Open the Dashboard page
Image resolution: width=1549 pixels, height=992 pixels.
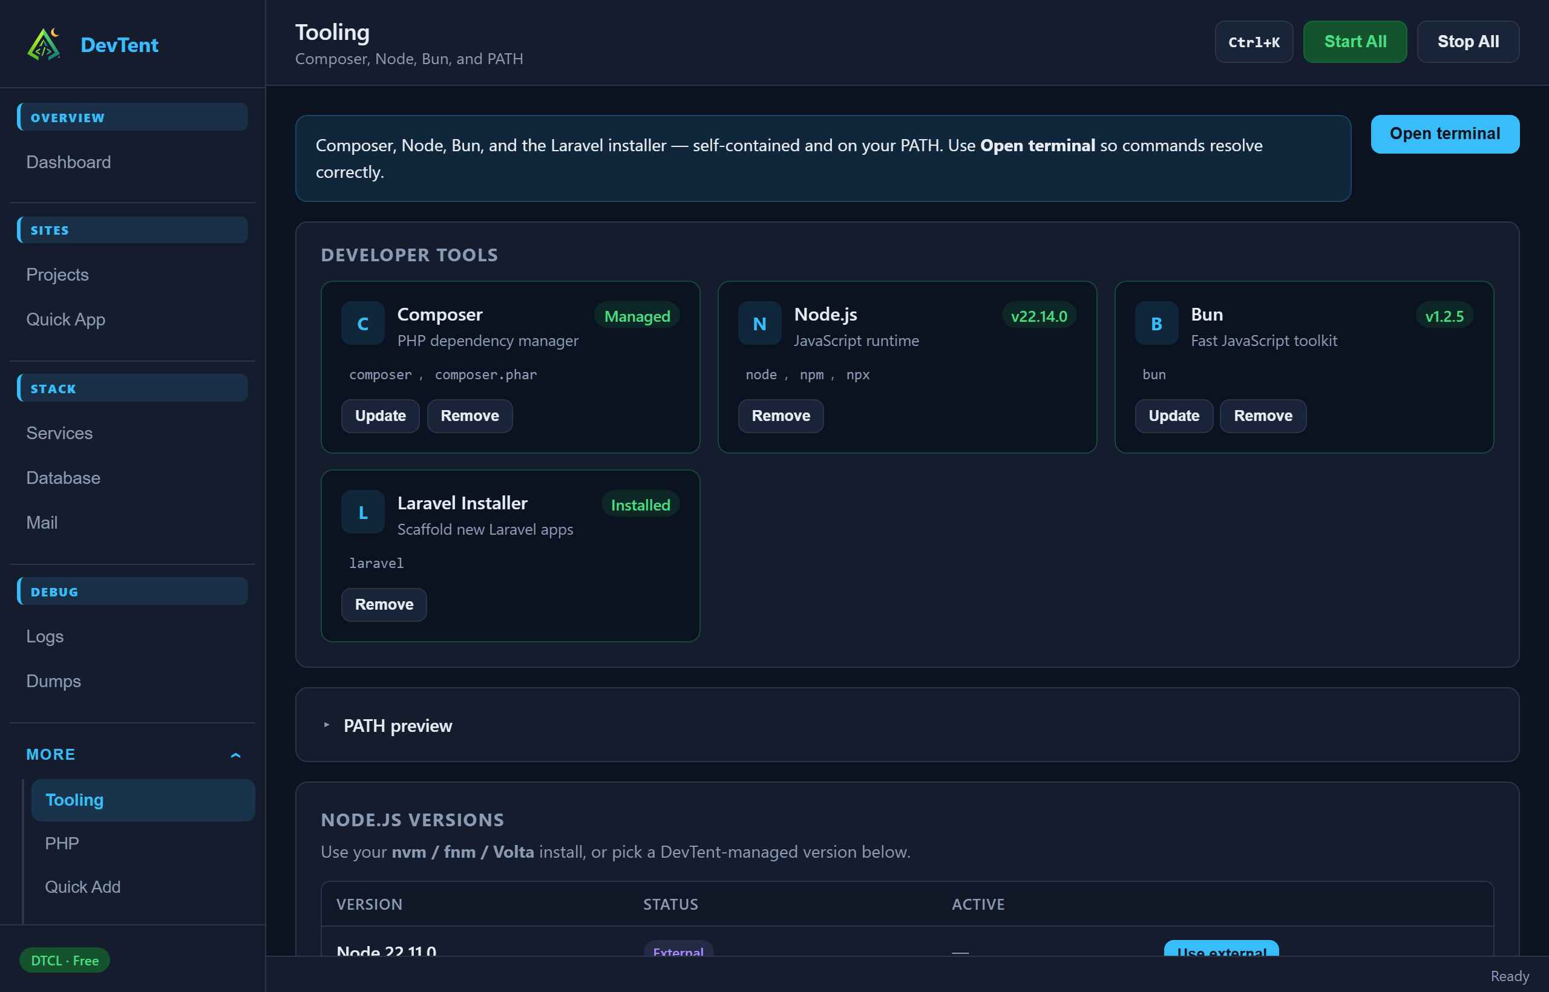click(x=68, y=162)
